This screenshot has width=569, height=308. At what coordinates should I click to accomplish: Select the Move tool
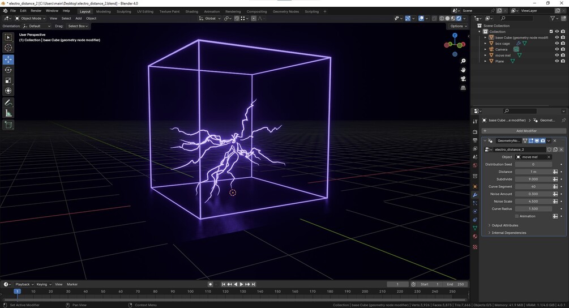click(8, 59)
